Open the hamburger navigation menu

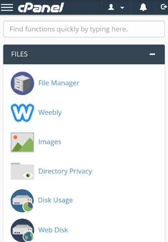coord(7,7)
